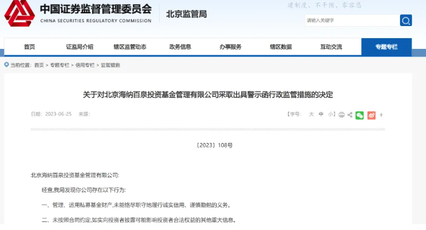This screenshot has width=426, height=230.
Task: Open the 证监局介绍 navigation tab
Action: 79,47
